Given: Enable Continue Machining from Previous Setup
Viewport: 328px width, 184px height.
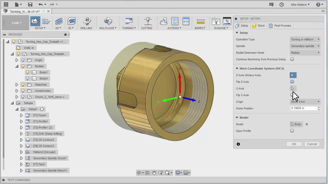Looking at the screenshot, I should [292, 59].
